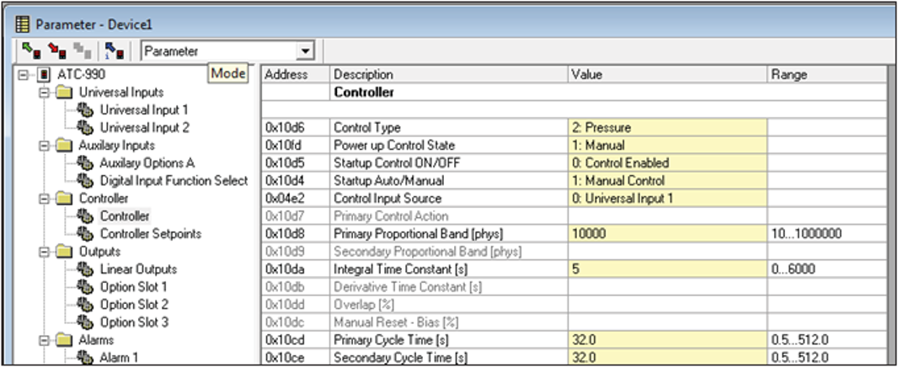Select Option Slot 2 in tree
Viewport: 898px width, 367px height.
click(134, 305)
